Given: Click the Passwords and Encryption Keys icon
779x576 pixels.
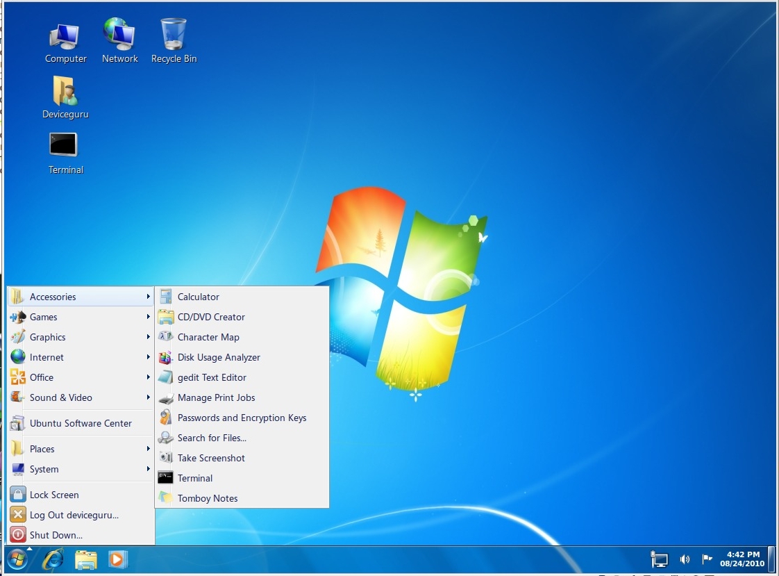Looking at the screenshot, I should [165, 418].
